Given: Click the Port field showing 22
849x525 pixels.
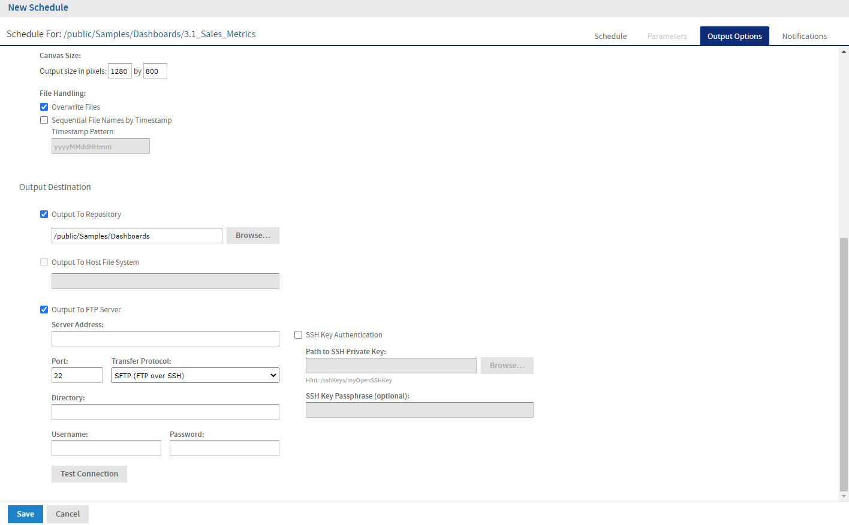Looking at the screenshot, I should (x=77, y=375).
